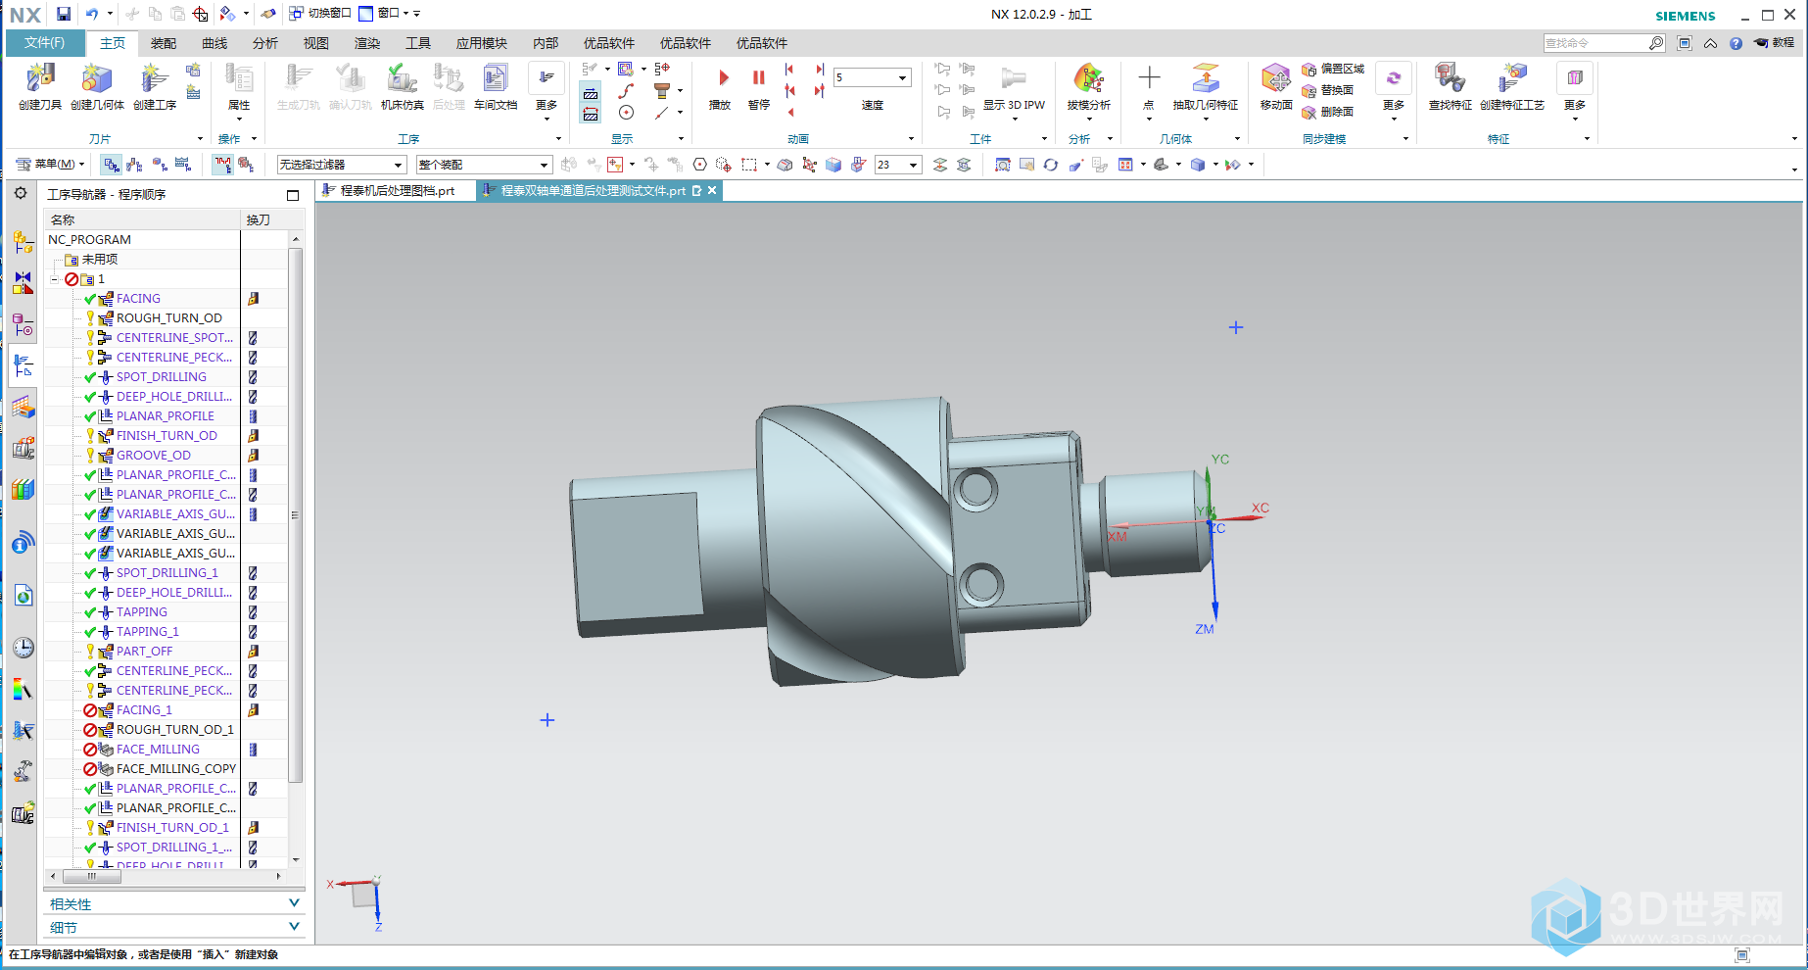Image resolution: width=1808 pixels, height=970 pixels.
Task: Open the 无选择过滤器 dropdown
Action: 341,165
